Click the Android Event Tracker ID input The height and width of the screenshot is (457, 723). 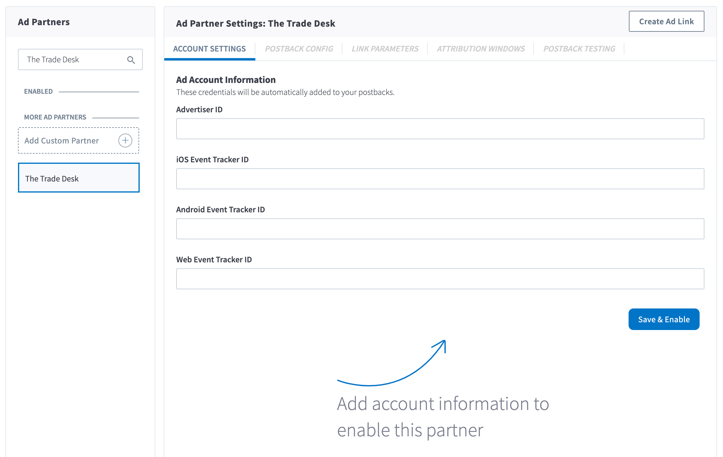(440, 229)
